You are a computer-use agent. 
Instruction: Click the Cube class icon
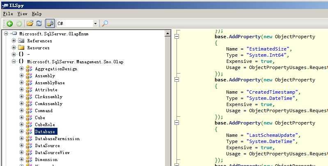pos(29,118)
